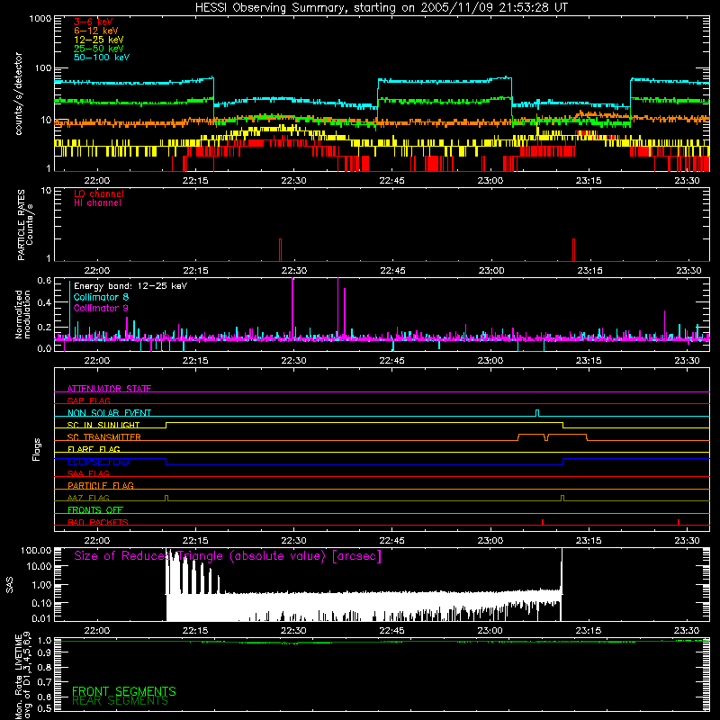Click the HESSI Observing Summary title text
This screenshot has width=720, height=720.
(381, 8)
